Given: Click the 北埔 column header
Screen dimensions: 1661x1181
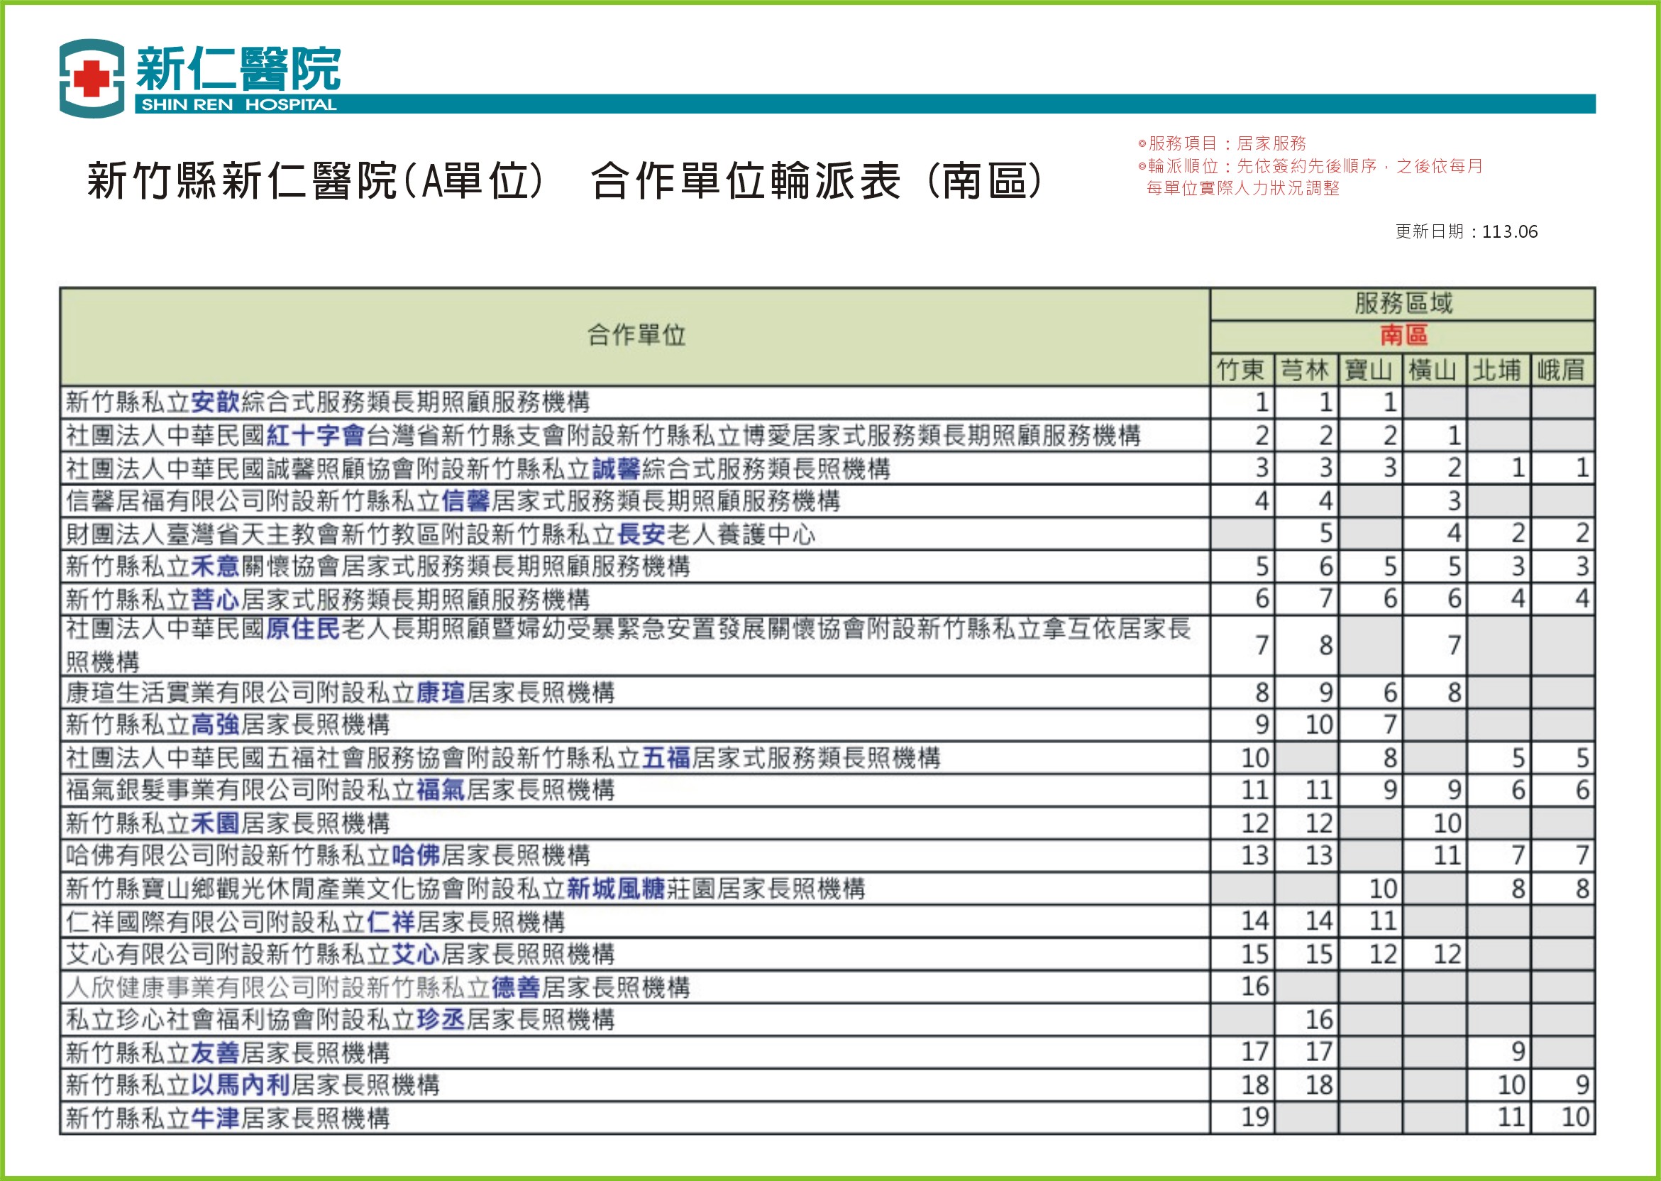Looking at the screenshot, I should (1499, 370).
